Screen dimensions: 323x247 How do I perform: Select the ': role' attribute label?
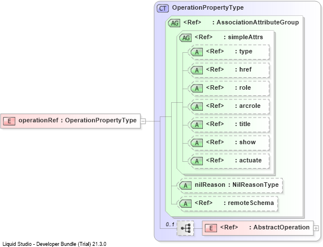pyautogui.click(x=243, y=87)
